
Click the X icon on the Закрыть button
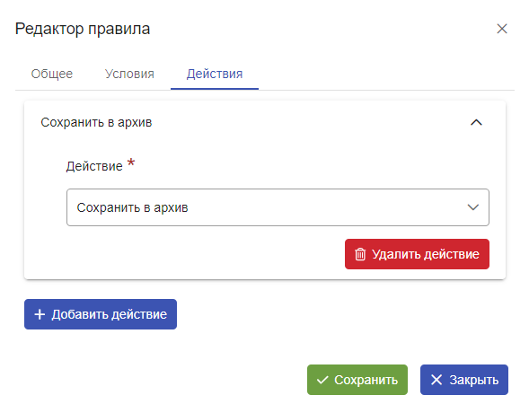[436, 380]
